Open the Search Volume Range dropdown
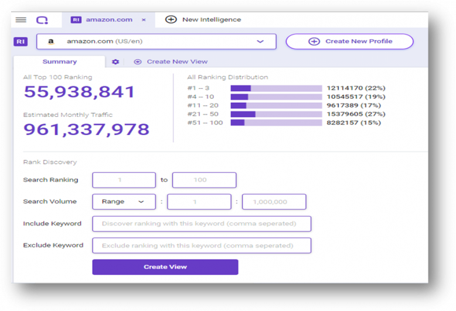Image resolution: width=456 pixels, height=311 pixels. [x=124, y=202]
